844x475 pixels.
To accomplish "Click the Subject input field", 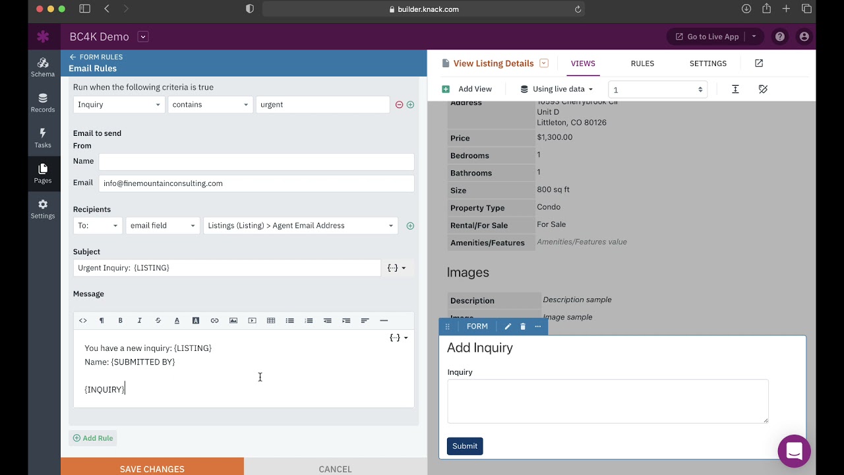I will point(227,268).
